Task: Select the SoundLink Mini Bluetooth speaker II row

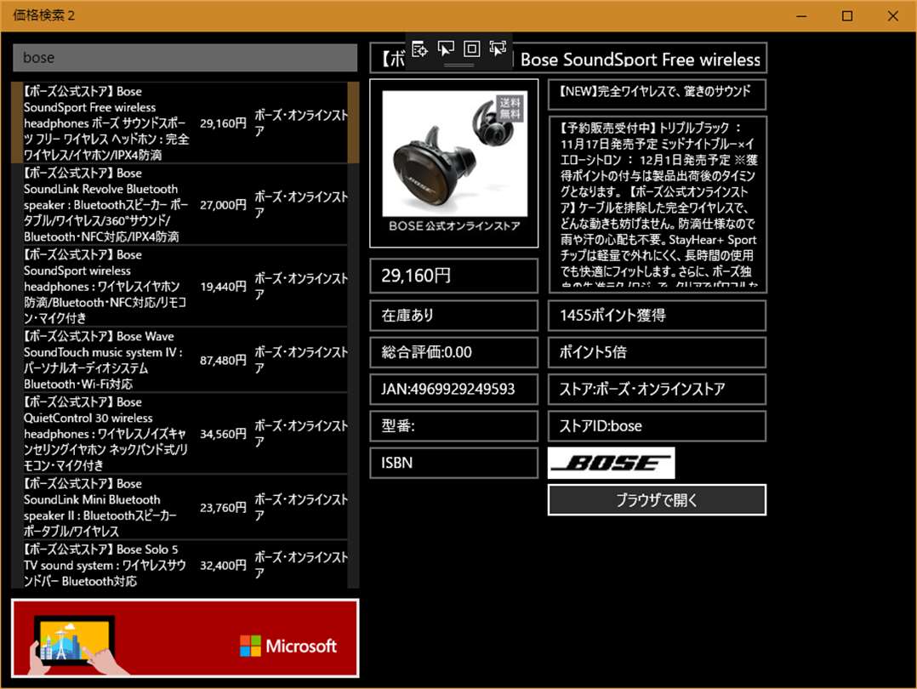Action: [185, 507]
